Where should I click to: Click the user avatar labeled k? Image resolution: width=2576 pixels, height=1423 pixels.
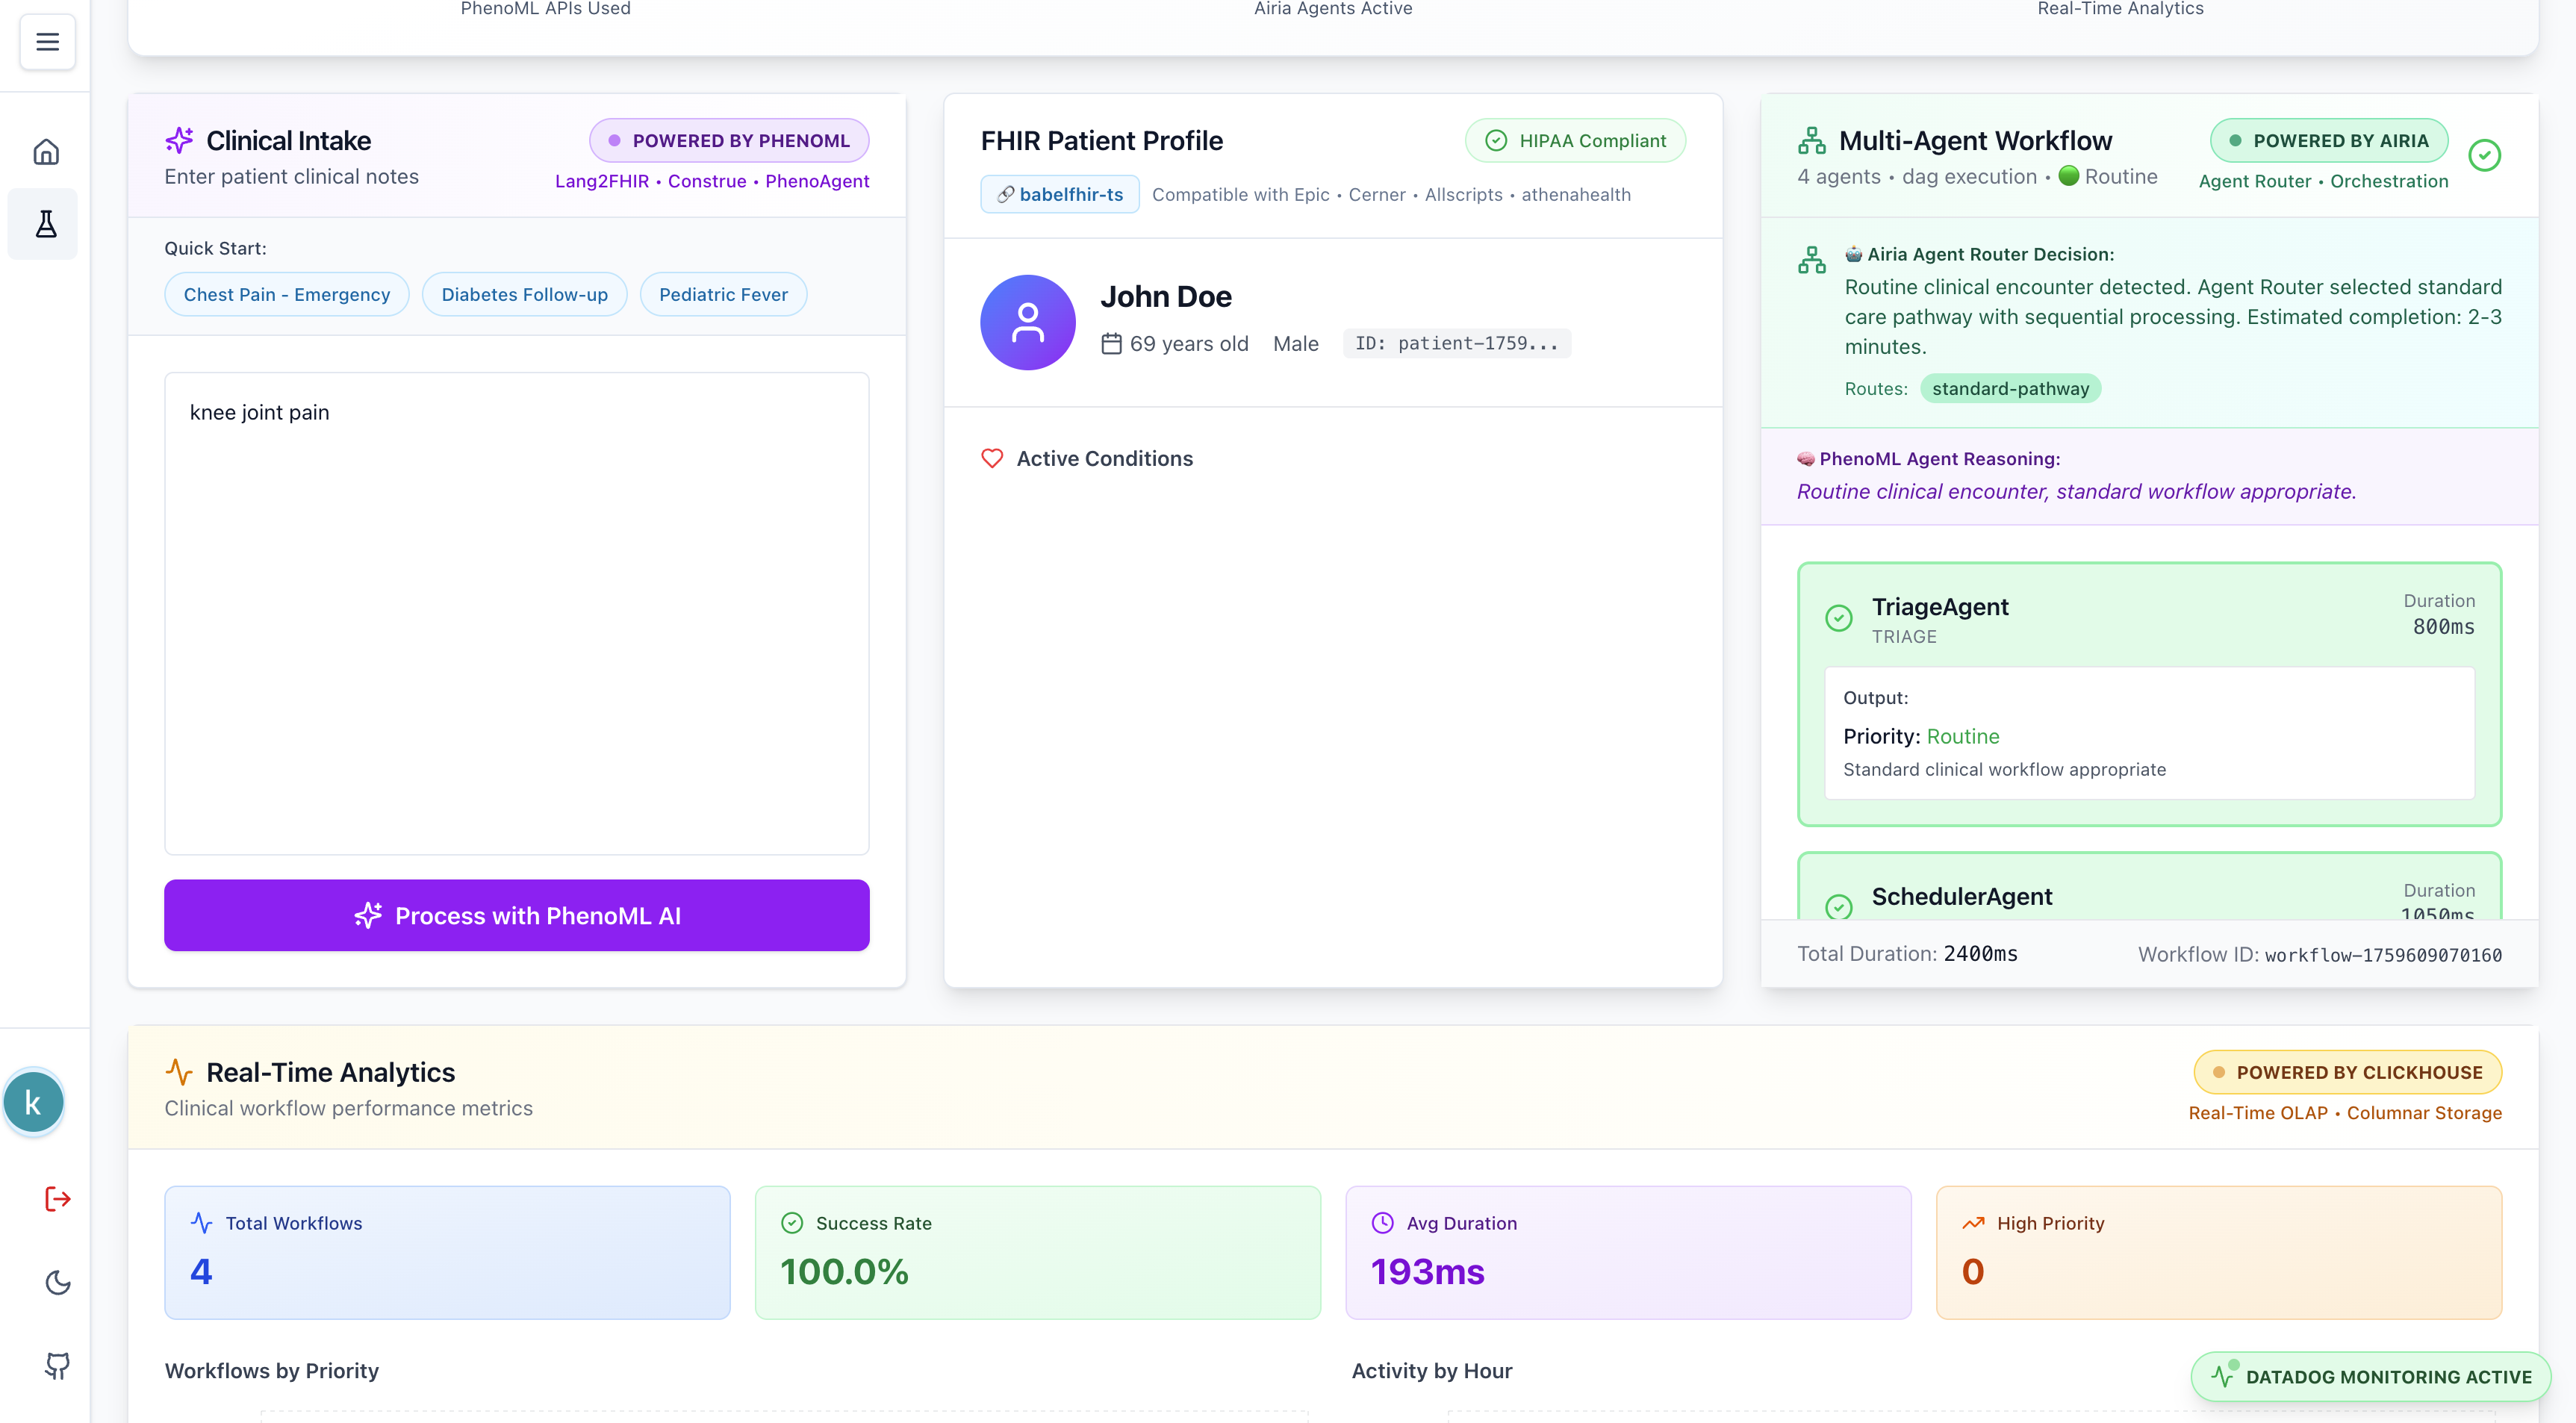(34, 1102)
